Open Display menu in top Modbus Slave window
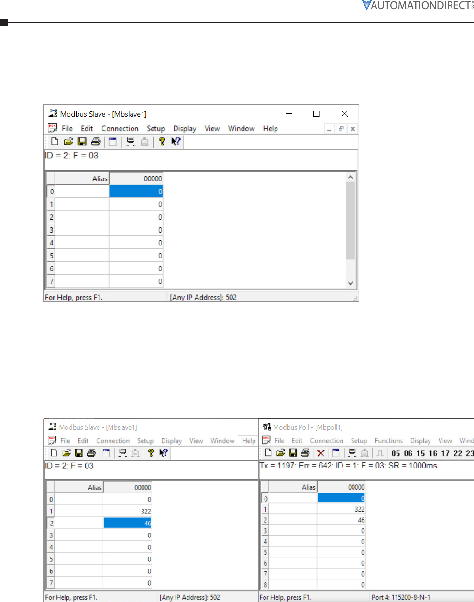 [x=185, y=128]
